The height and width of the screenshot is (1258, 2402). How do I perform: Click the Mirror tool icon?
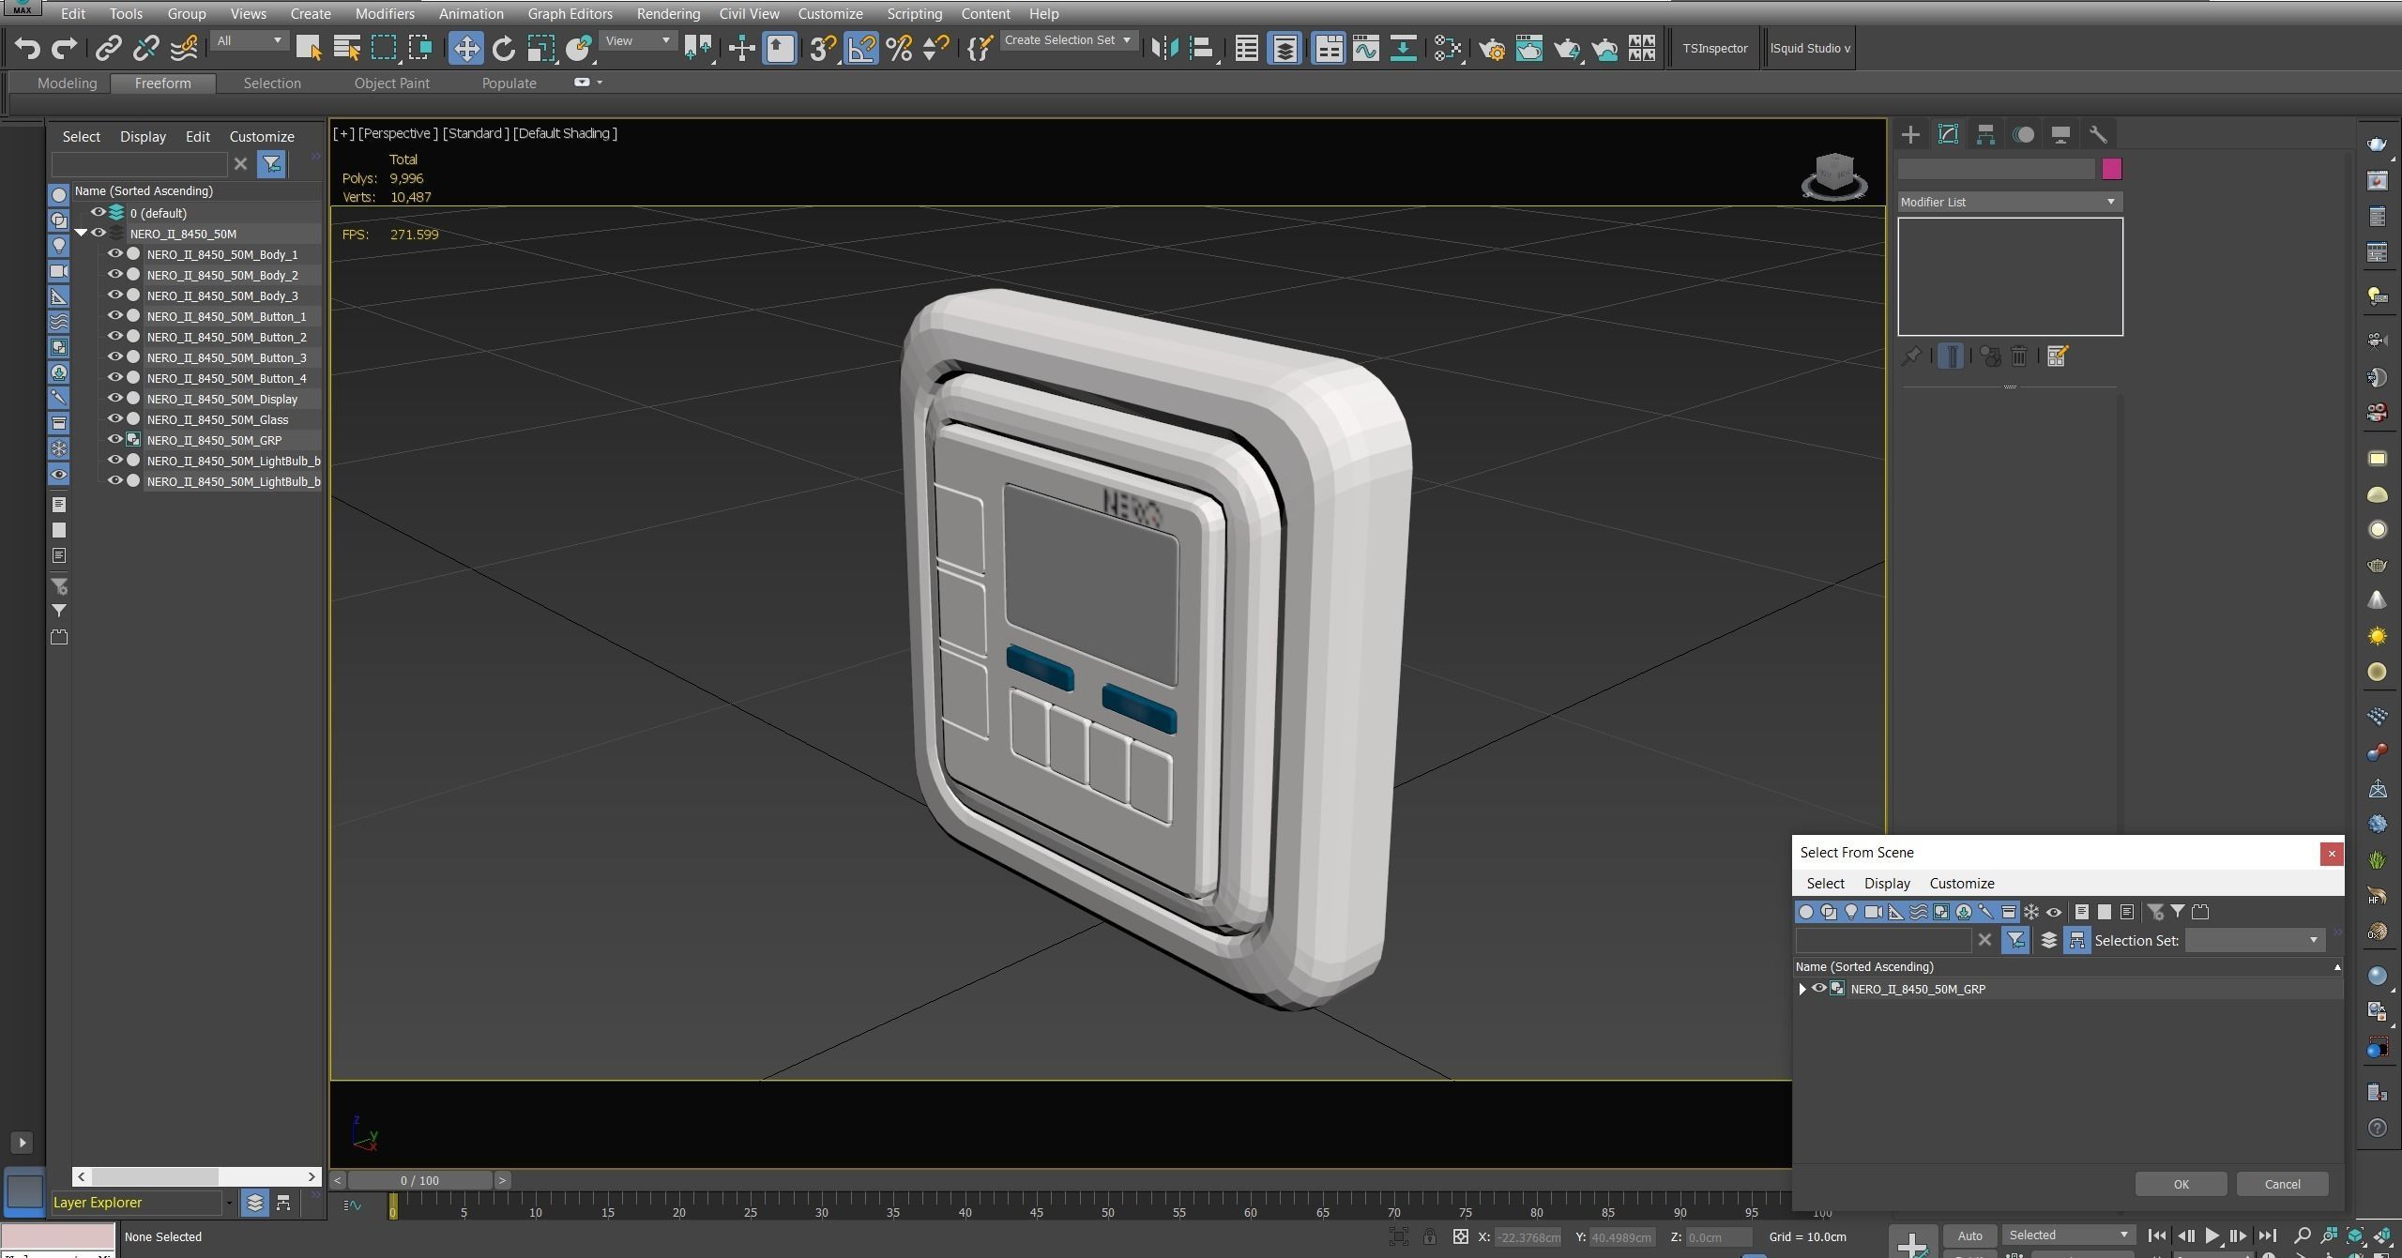point(1164,48)
